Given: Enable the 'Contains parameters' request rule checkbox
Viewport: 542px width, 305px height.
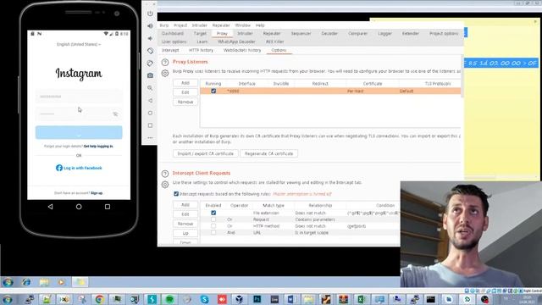Looking at the screenshot, I should (213, 219).
